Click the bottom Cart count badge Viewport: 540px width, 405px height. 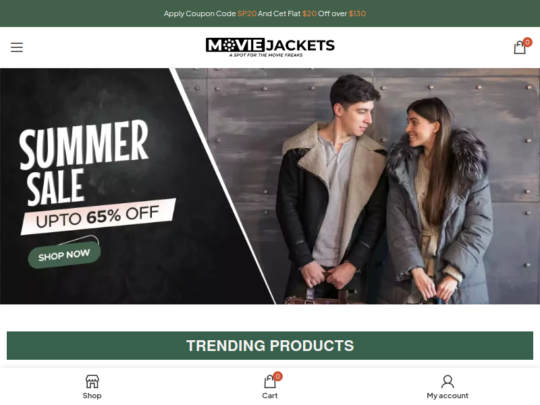coord(277,377)
